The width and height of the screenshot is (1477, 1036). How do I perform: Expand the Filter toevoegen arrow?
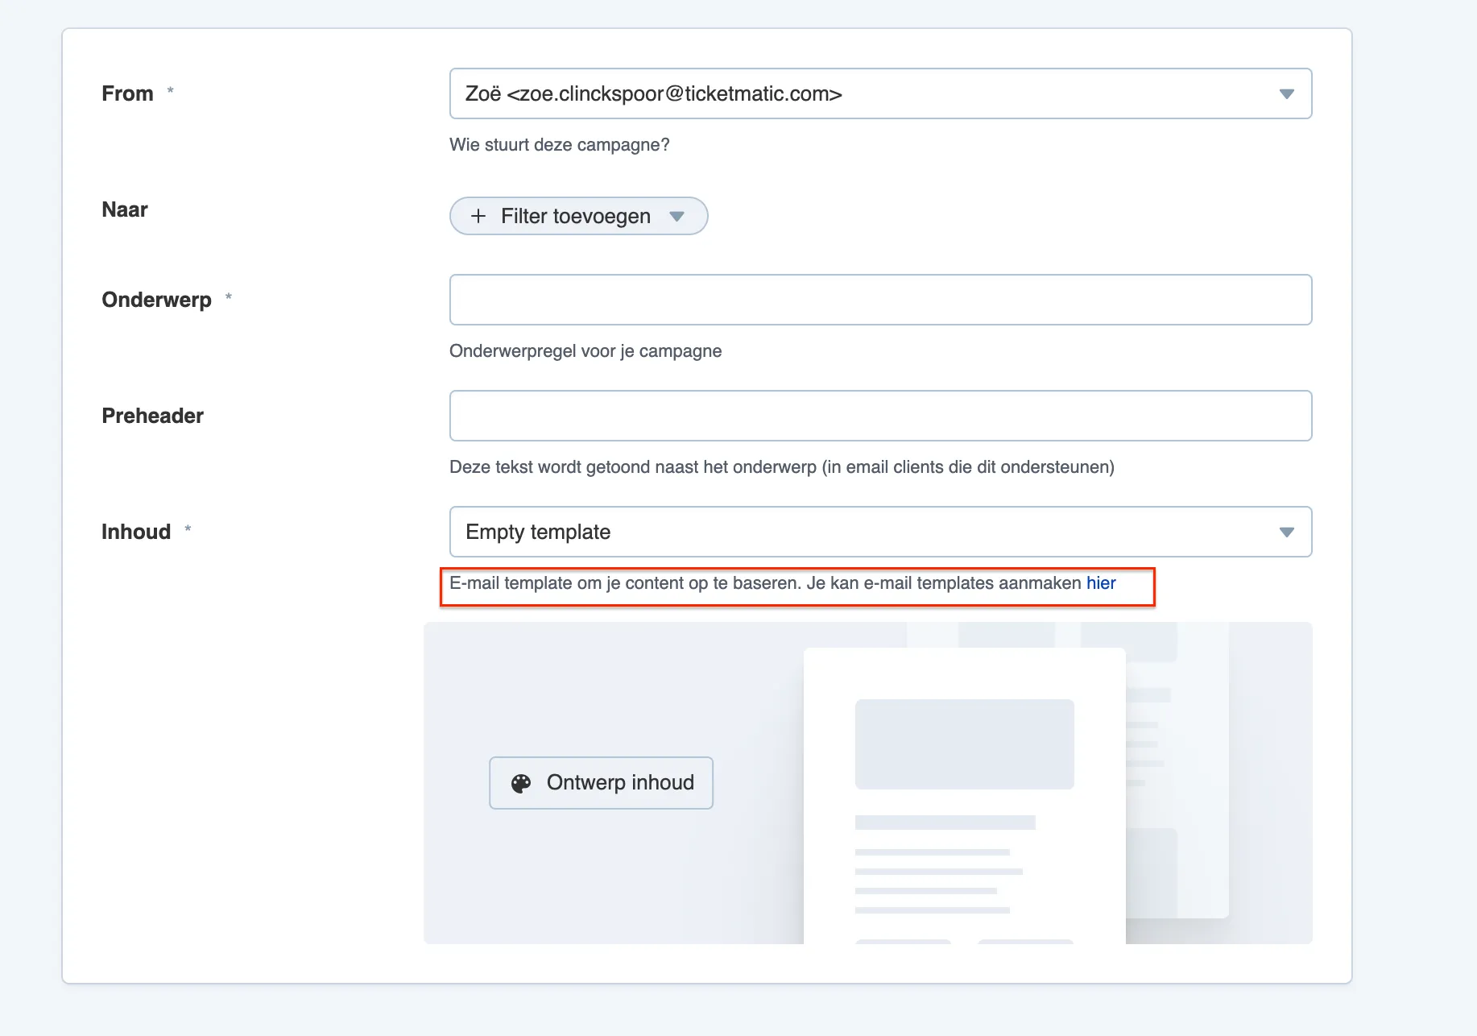coord(676,216)
